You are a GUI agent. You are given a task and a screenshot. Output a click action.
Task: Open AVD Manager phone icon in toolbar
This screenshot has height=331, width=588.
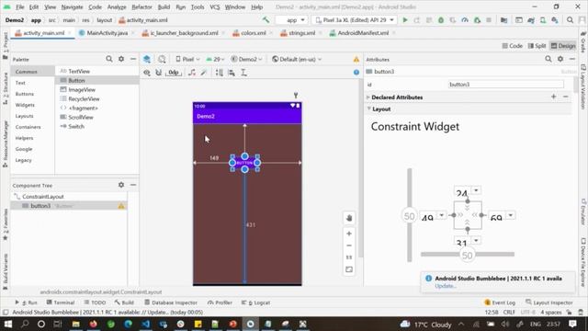click(x=543, y=20)
